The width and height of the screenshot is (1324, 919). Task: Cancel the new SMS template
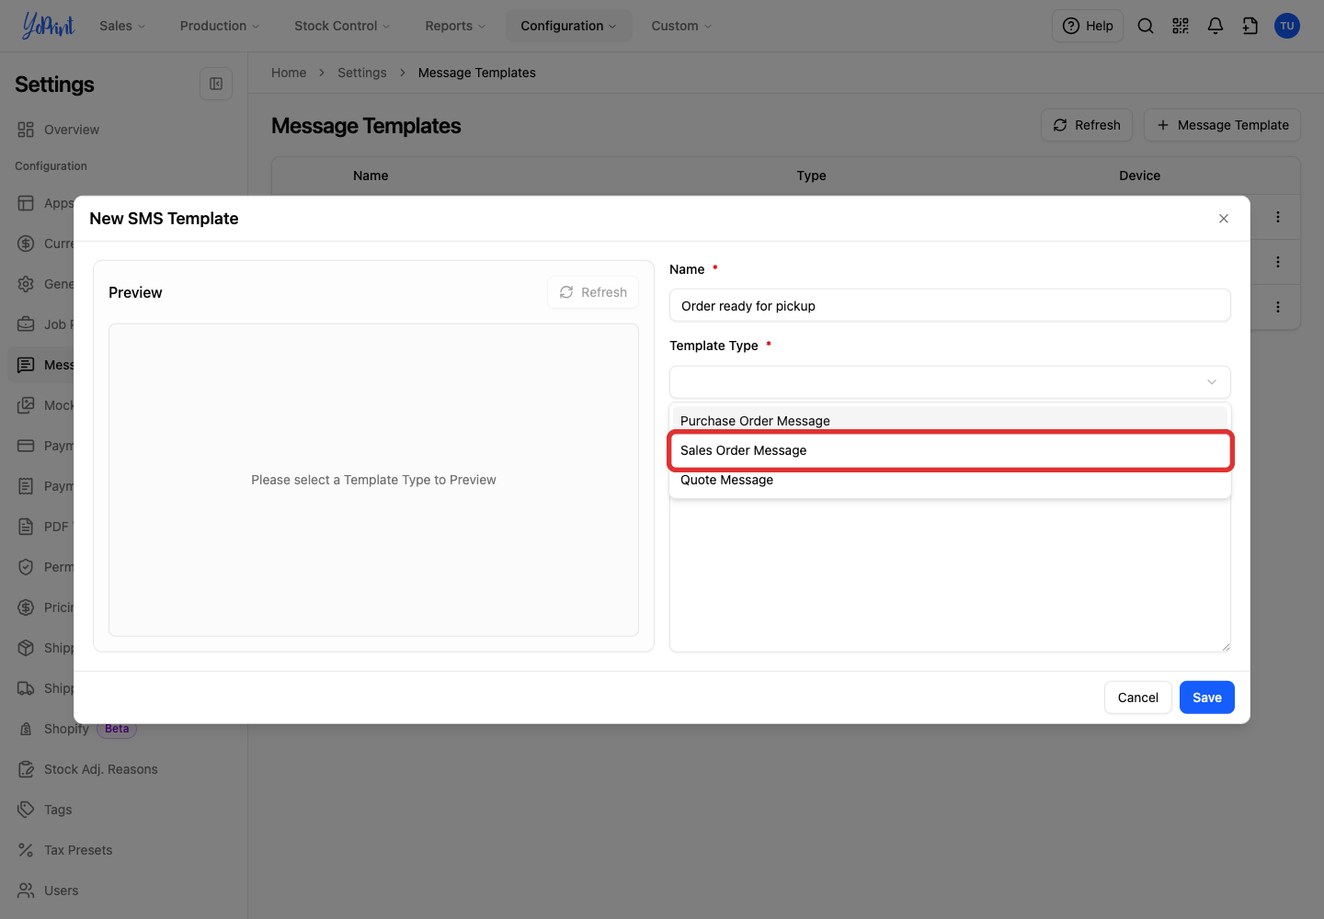(1138, 698)
